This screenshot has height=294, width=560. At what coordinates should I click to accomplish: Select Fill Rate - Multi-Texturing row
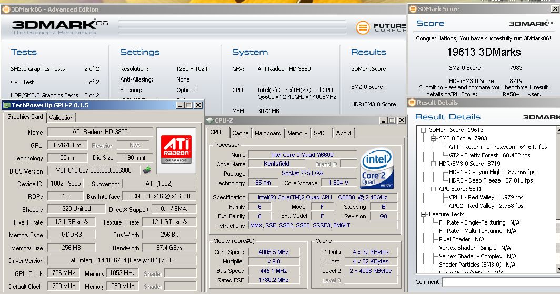[x=477, y=231]
